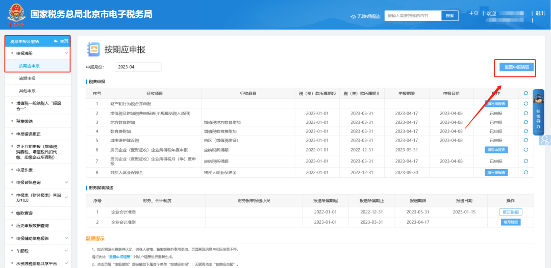
Task: Open the 在线导办 assistant widget
Action: (538, 112)
